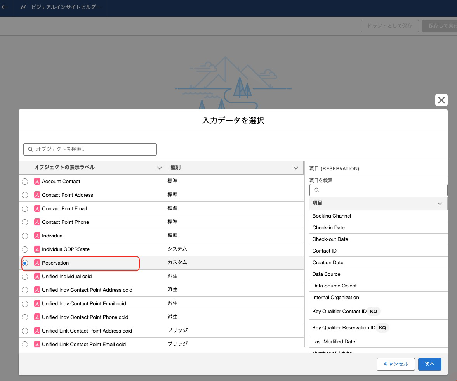Select Unified Link Contact Point Address ccid radio

25,331
